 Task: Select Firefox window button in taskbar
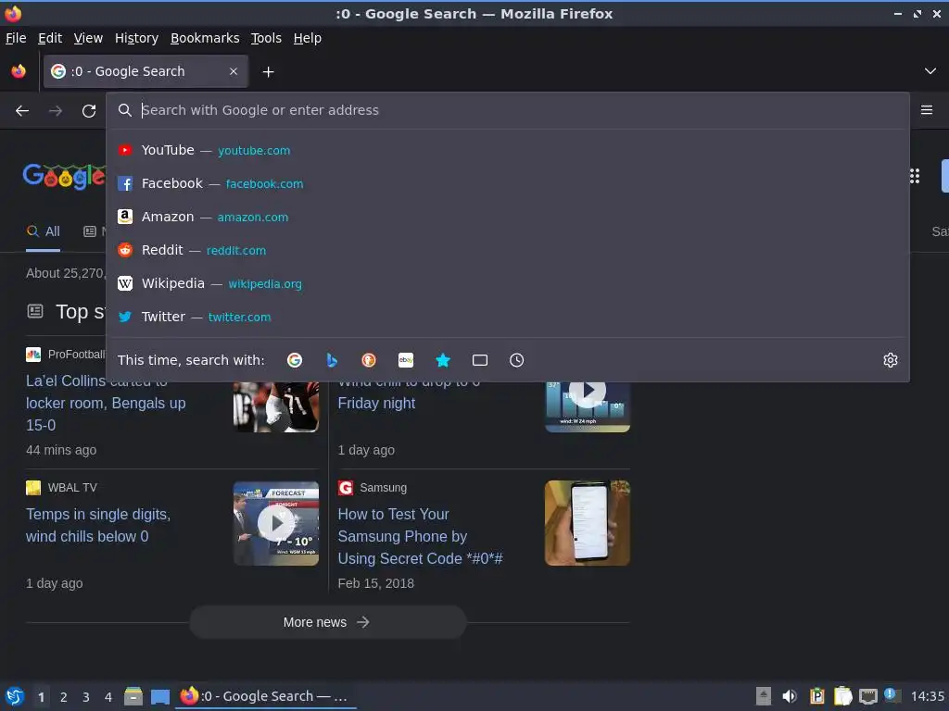pyautogui.click(x=266, y=696)
